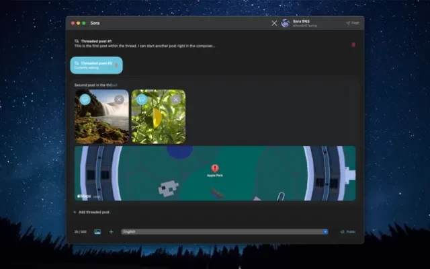Add alt text to leaf image
The width and height of the screenshot is (430, 269).
coord(141,99)
